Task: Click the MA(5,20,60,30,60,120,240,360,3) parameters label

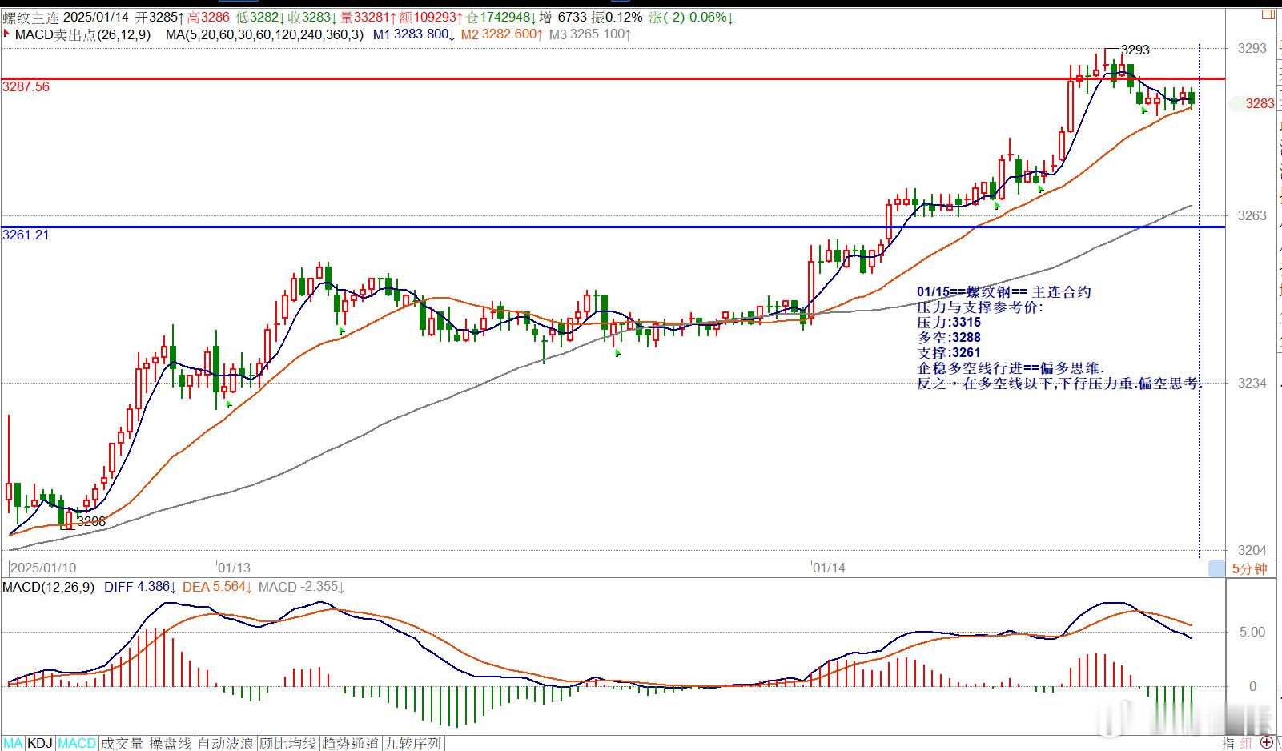Action: click(264, 34)
